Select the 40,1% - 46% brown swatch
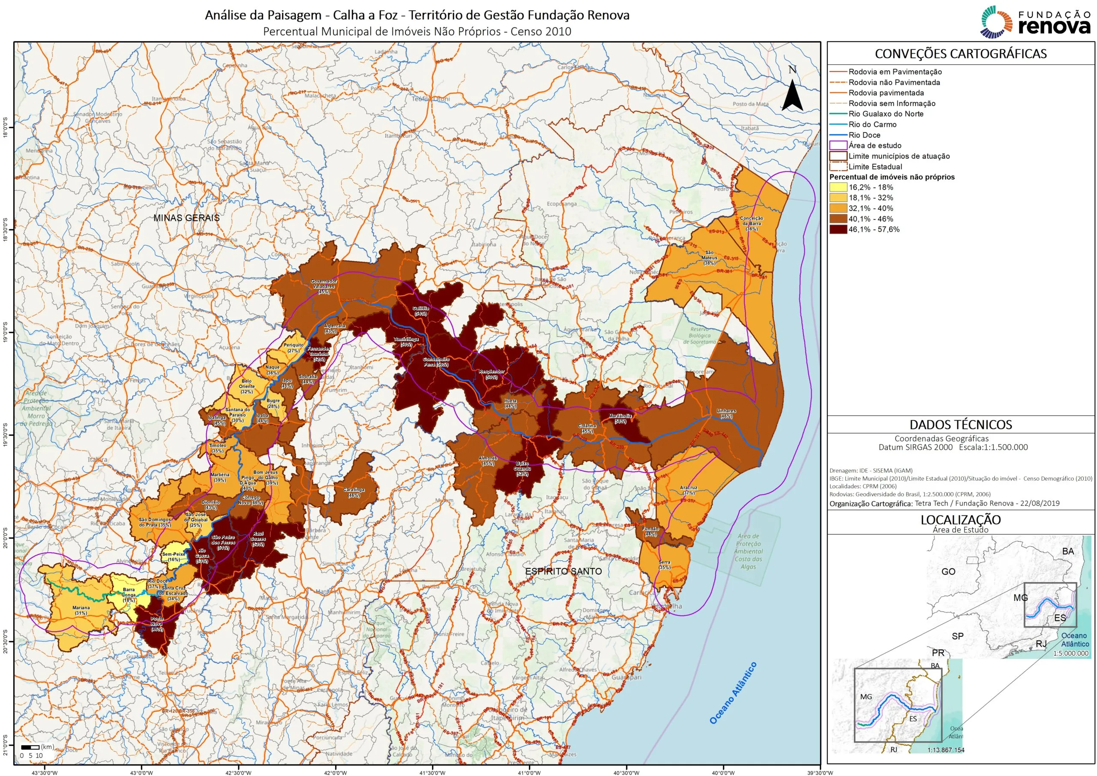The image size is (1097, 776). (838, 219)
